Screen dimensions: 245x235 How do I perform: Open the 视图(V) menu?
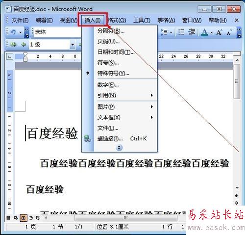(x=69, y=20)
